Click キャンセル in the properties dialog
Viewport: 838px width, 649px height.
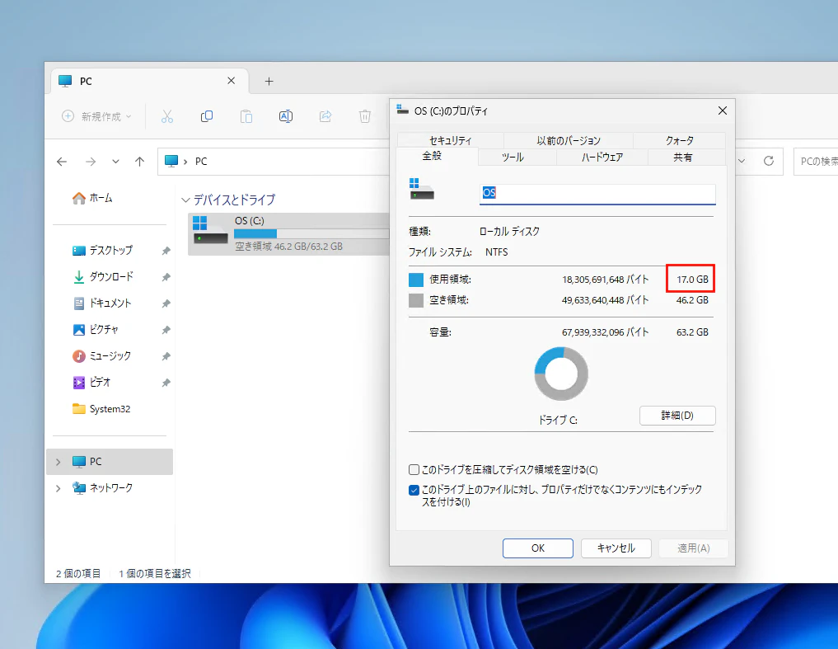click(x=616, y=548)
